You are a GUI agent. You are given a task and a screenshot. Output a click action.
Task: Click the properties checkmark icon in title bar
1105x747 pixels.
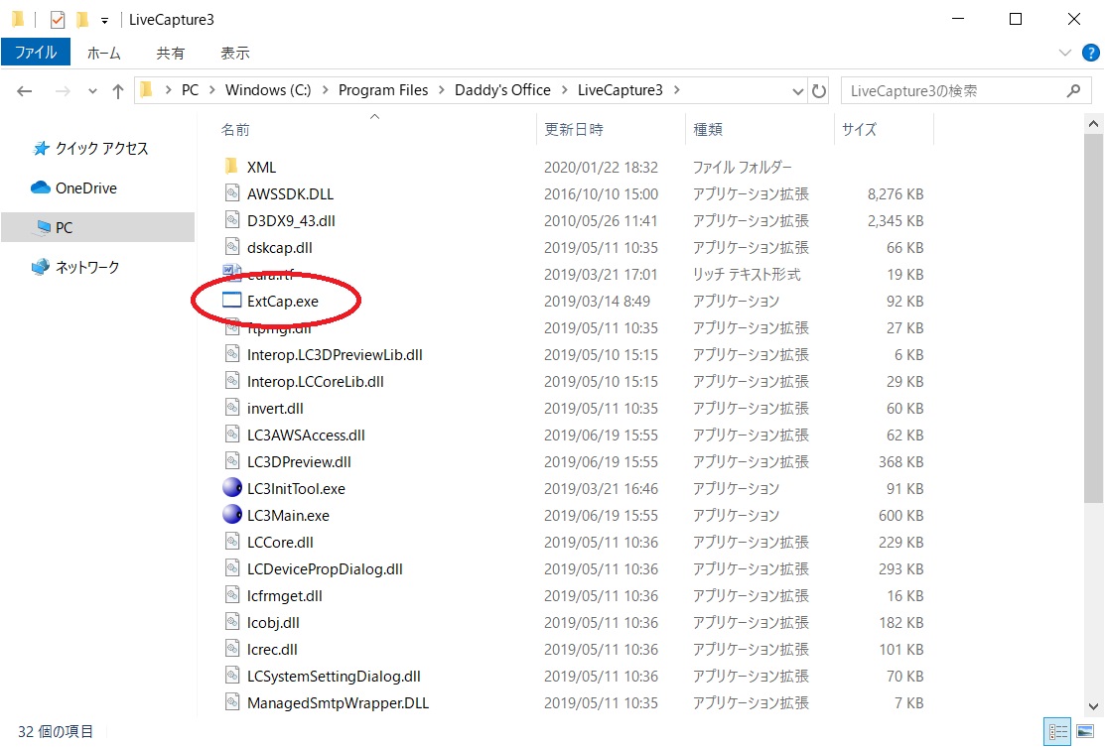pyautogui.click(x=58, y=20)
